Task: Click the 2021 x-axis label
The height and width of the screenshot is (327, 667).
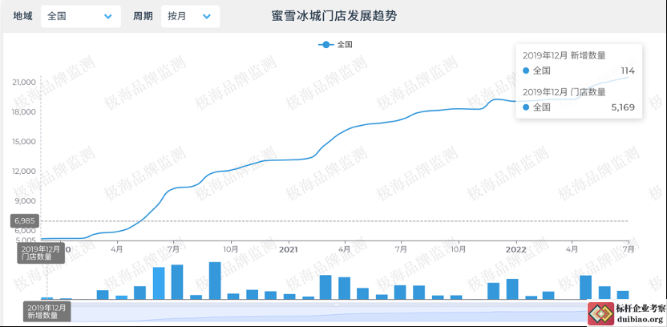Action: [x=288, y=249]
